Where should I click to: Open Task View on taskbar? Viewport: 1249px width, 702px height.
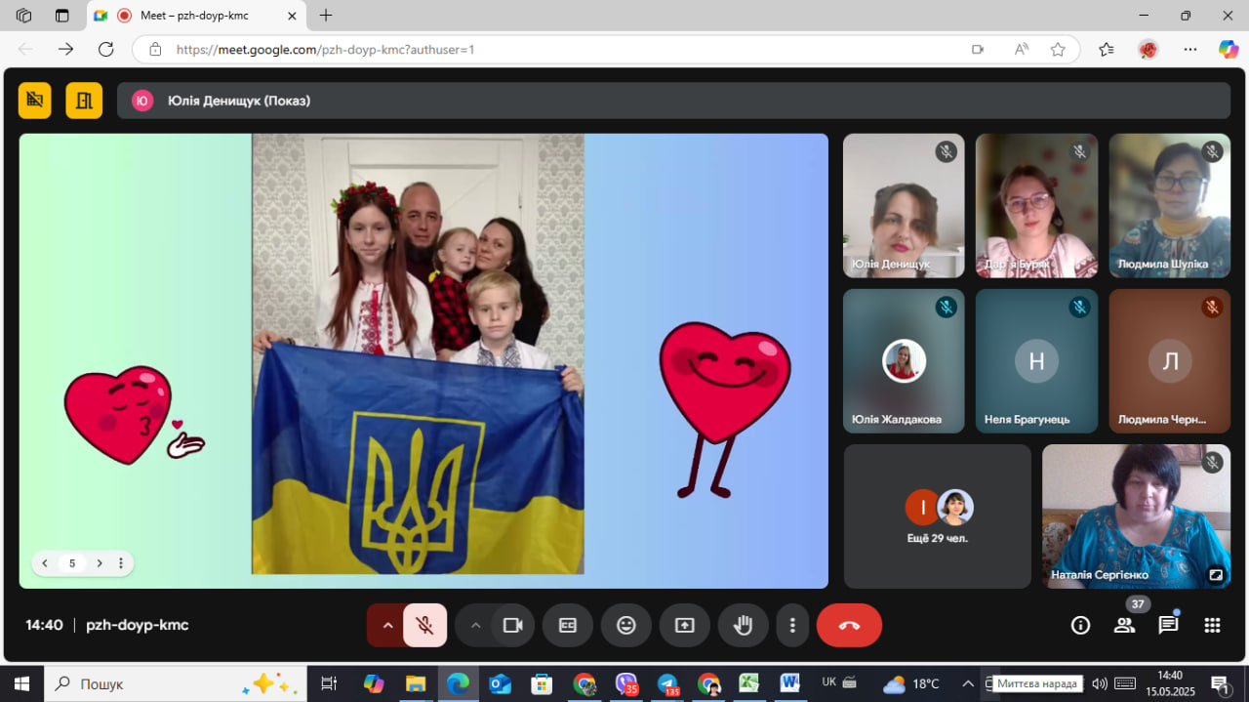(x=329, y=683)
